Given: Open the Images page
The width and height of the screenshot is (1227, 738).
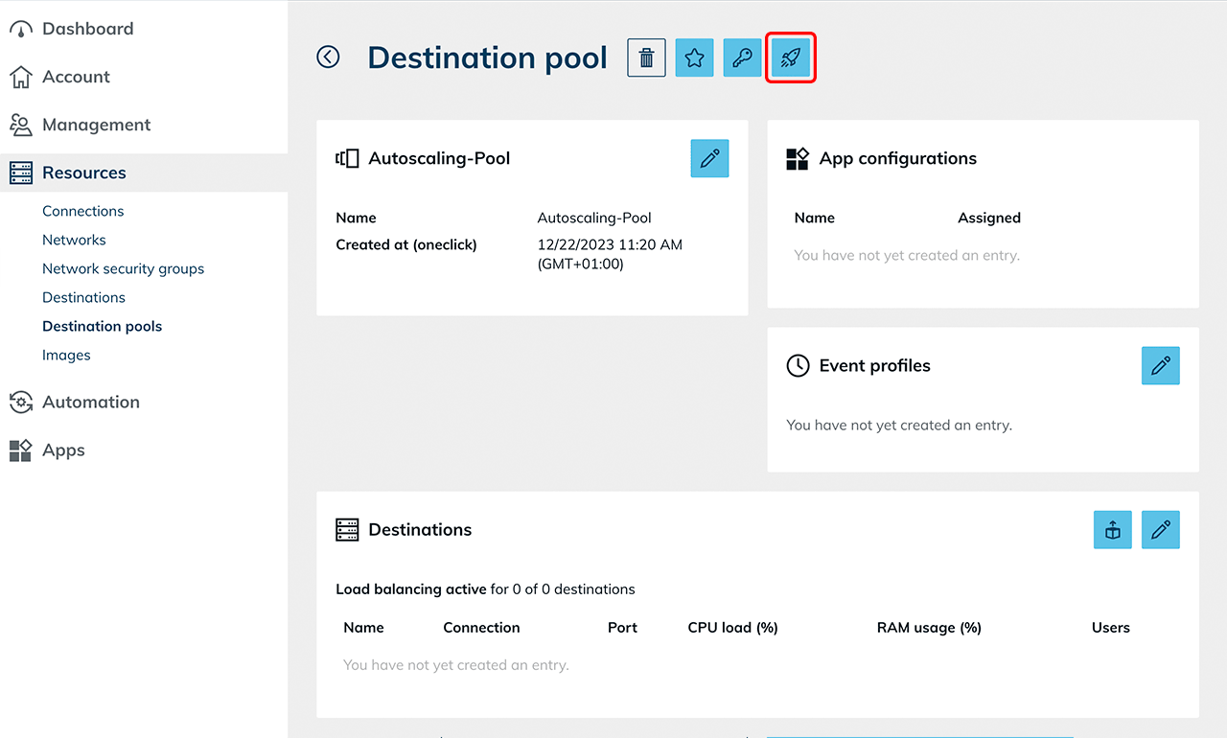Looking at the screenshot, I should pos(66,355).
